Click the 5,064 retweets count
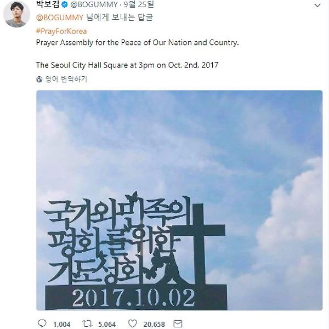 [107, 324]
